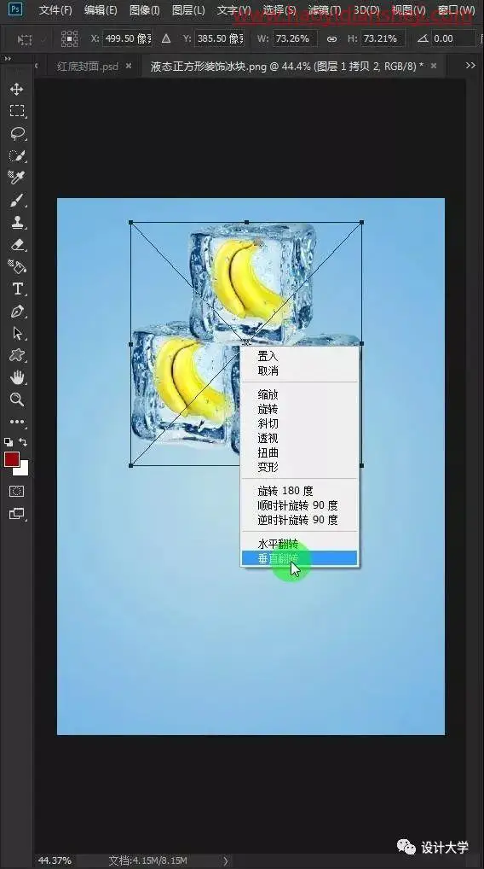484x869 pixels.
Task: Select the Hand tool
Action: (x=17, y=377)
